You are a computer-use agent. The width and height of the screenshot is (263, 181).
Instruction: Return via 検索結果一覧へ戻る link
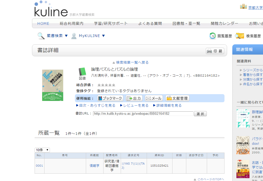tap(132, 63)
